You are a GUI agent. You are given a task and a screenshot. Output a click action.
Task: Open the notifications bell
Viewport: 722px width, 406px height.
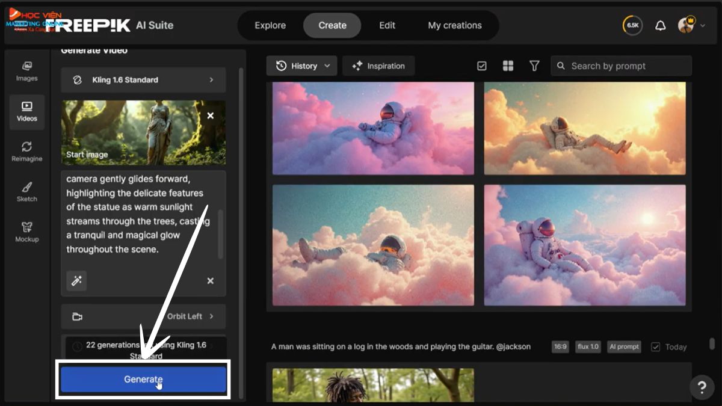(661, 25)
